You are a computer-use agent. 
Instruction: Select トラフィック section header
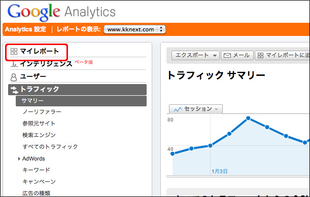click(77, 90)
